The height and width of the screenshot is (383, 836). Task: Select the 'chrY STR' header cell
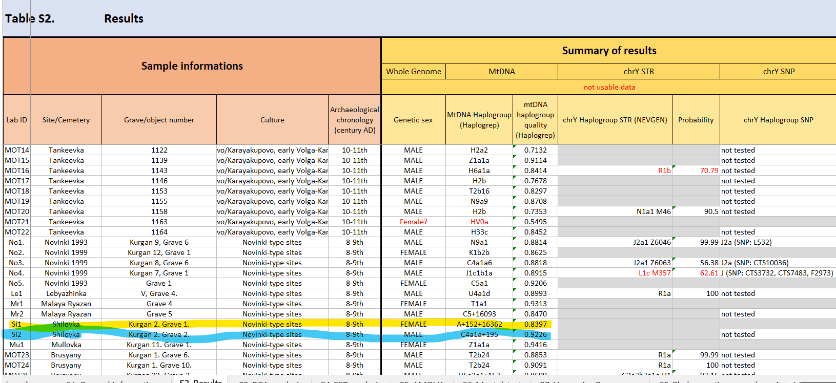click(638, 72)
